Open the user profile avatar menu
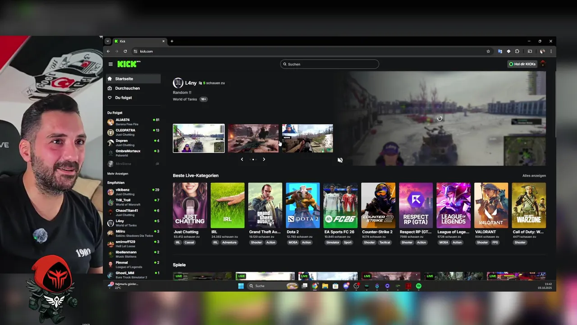This screenshot has width=577, height=325. click(543, 64)
